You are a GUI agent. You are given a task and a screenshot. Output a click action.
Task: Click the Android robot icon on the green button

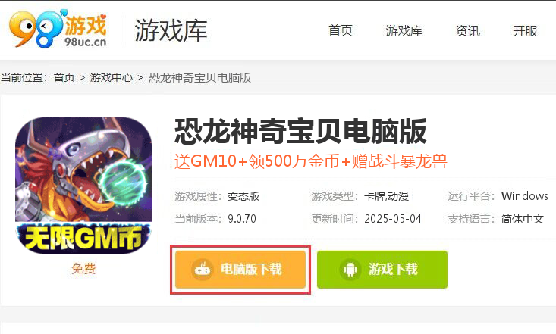pos(350,270)
